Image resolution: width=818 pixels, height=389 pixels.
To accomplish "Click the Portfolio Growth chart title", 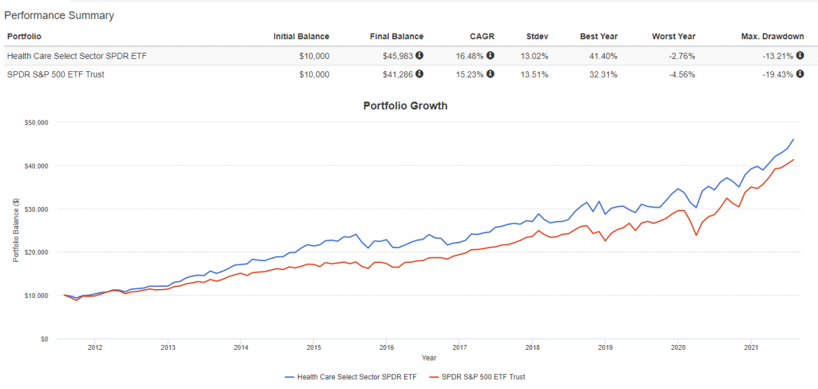I will coord(405,106).
